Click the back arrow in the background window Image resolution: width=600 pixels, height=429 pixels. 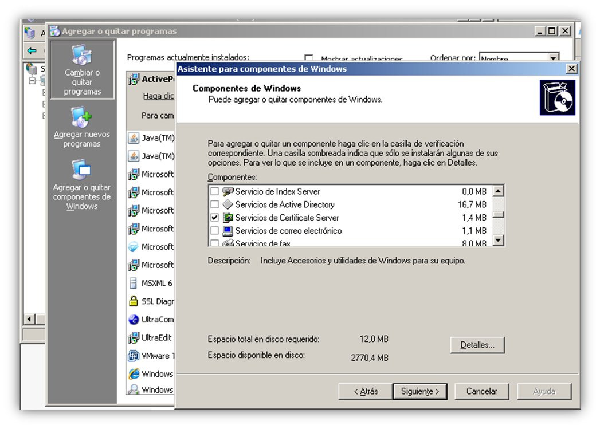tap(32, 50)
